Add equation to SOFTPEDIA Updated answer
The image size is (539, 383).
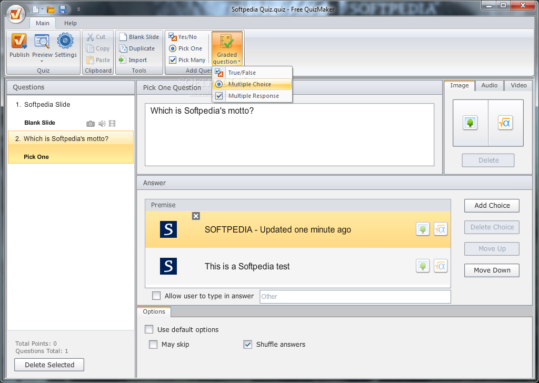point(441,229)
